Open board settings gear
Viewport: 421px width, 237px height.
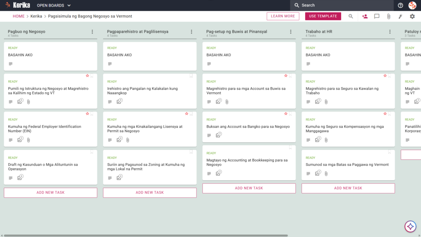pyautogui.click(x=412, y=16)
